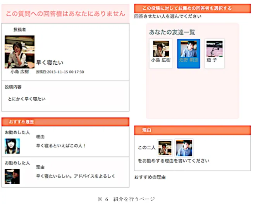Click the post content とにかく早く寝たい
Image resolution: width=253 pixels, height=204 pixels.
[x=27, y=99]
